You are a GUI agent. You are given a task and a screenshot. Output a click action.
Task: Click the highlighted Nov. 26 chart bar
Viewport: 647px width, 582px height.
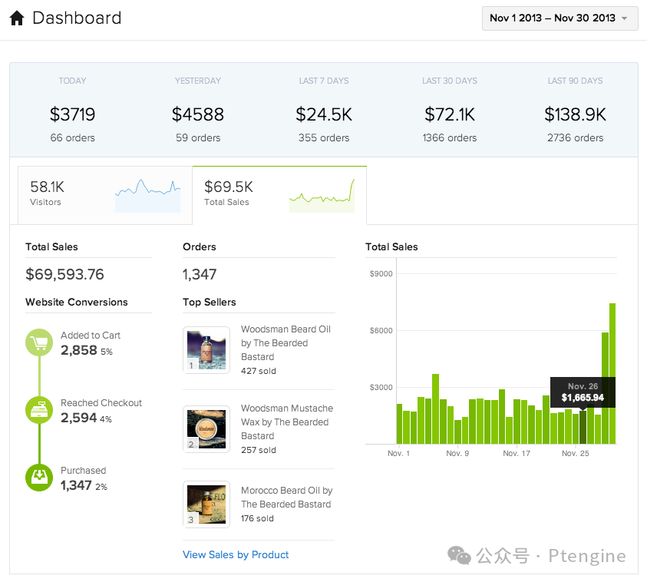click(583, 428)
